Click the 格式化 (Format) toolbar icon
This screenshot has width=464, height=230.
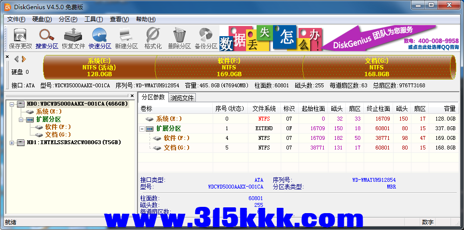pos(153,39)
